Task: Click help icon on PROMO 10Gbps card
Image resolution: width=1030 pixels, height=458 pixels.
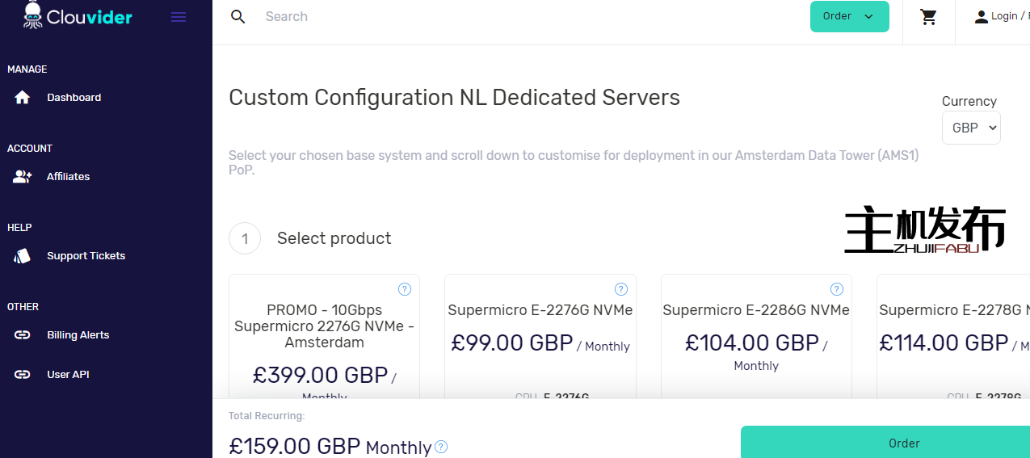Action: tap(405, 289)
